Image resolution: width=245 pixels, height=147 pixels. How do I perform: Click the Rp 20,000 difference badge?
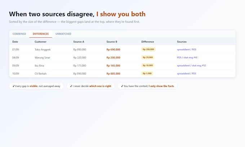[148, 58]
